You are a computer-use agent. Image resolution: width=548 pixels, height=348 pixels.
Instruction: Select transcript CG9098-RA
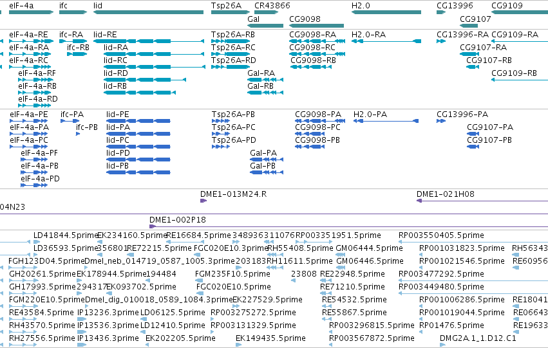(317, 41)
